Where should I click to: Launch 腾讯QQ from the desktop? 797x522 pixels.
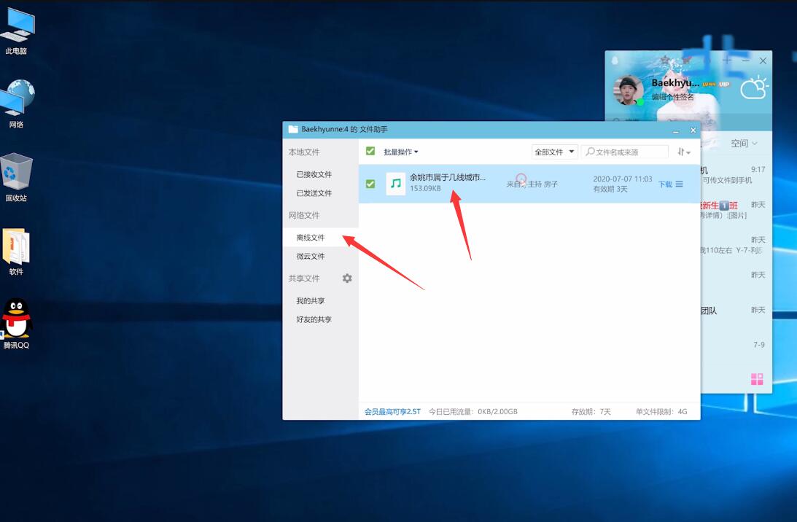click(x=17, y=324)
